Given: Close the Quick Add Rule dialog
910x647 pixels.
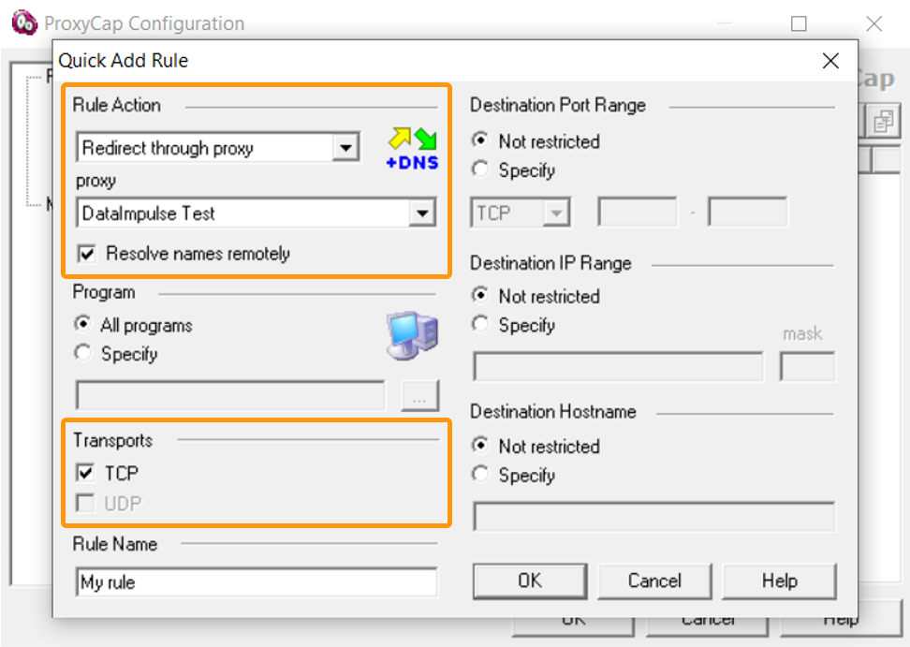Looking at the screenshot, I should click(x=830, y=60).
